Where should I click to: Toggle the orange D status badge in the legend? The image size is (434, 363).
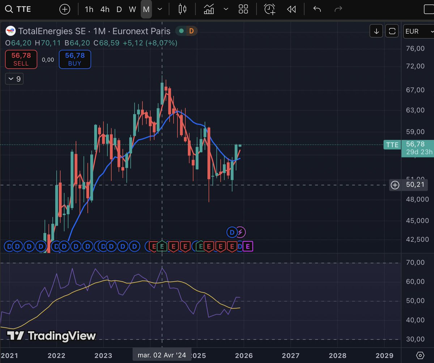coord(191,31)
